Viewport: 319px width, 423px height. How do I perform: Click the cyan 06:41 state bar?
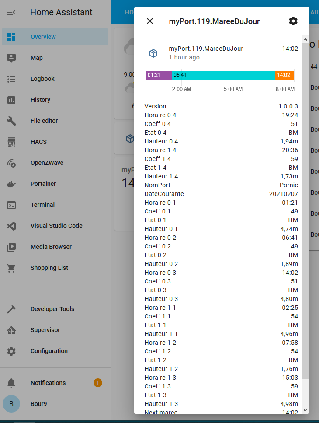(x=223, y=75)
